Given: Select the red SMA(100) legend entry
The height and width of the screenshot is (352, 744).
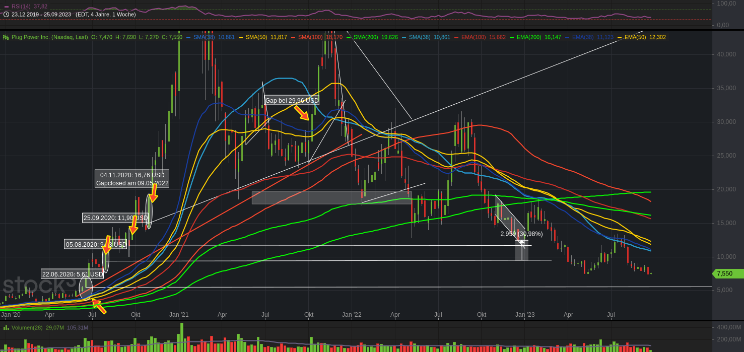Looking at the screenshot, I should pyautogui.click(x=310, y=37).
